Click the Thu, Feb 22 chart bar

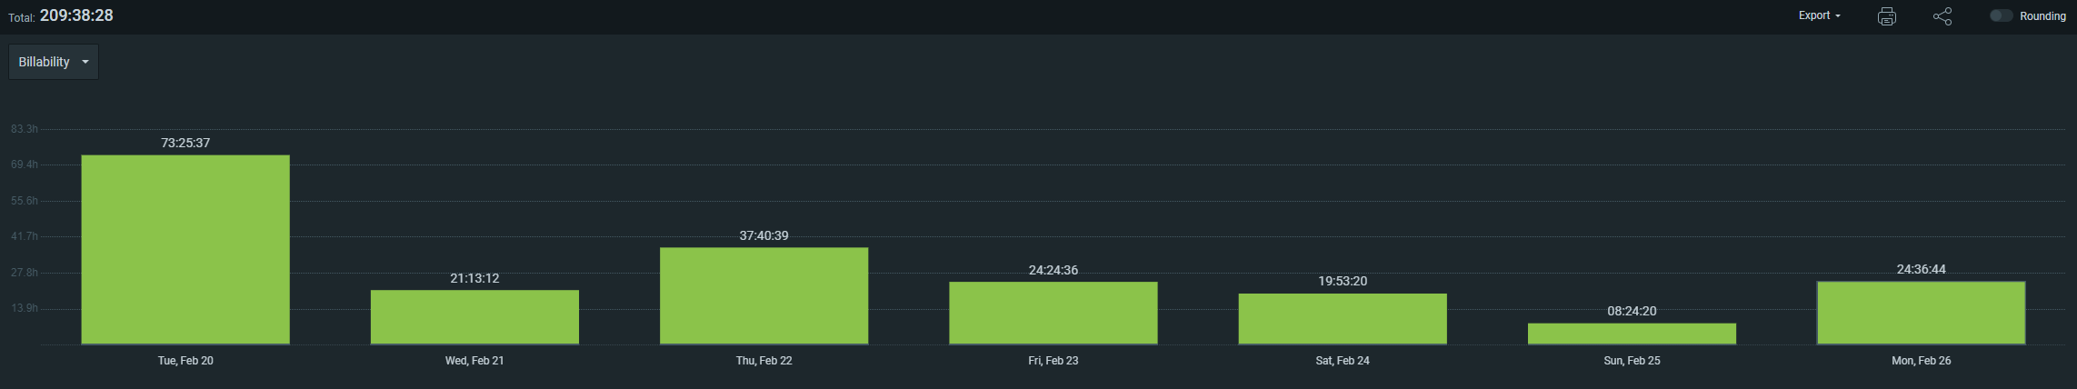(x=764, y=295)
